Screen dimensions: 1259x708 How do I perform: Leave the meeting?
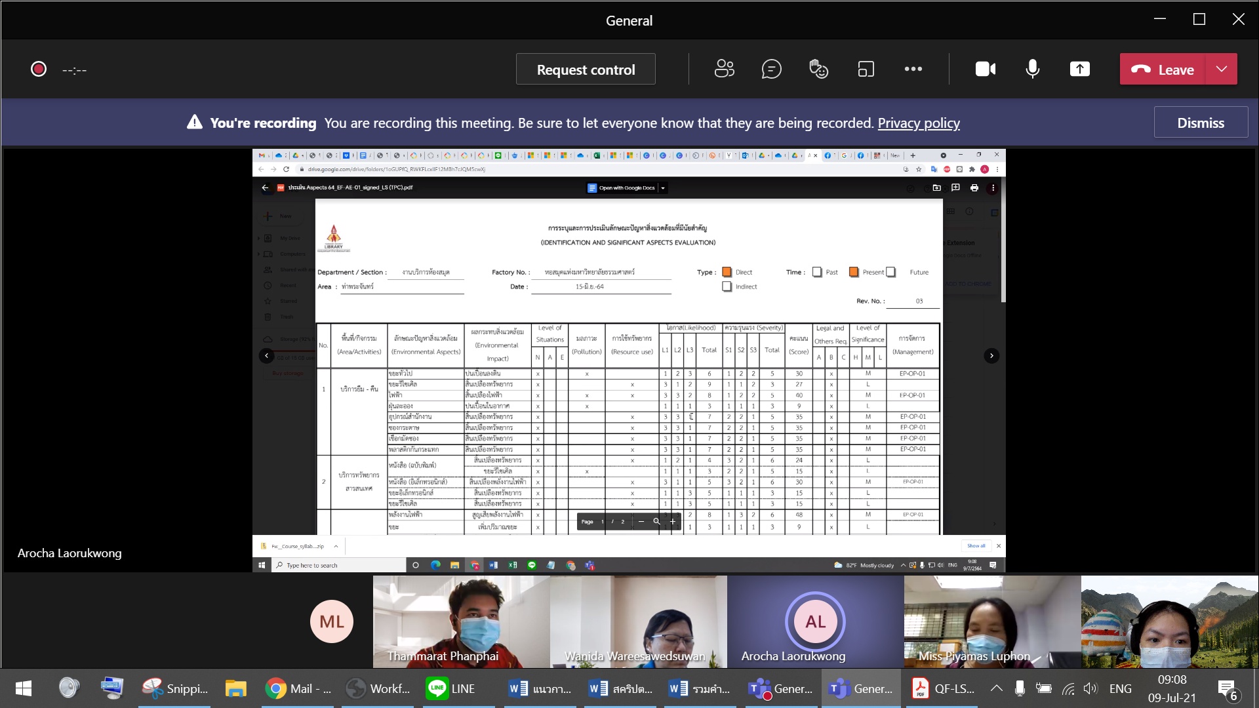(1163, 69)
